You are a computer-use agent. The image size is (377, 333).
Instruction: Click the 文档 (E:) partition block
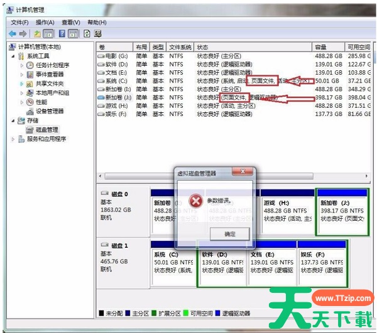pos(272,263)
